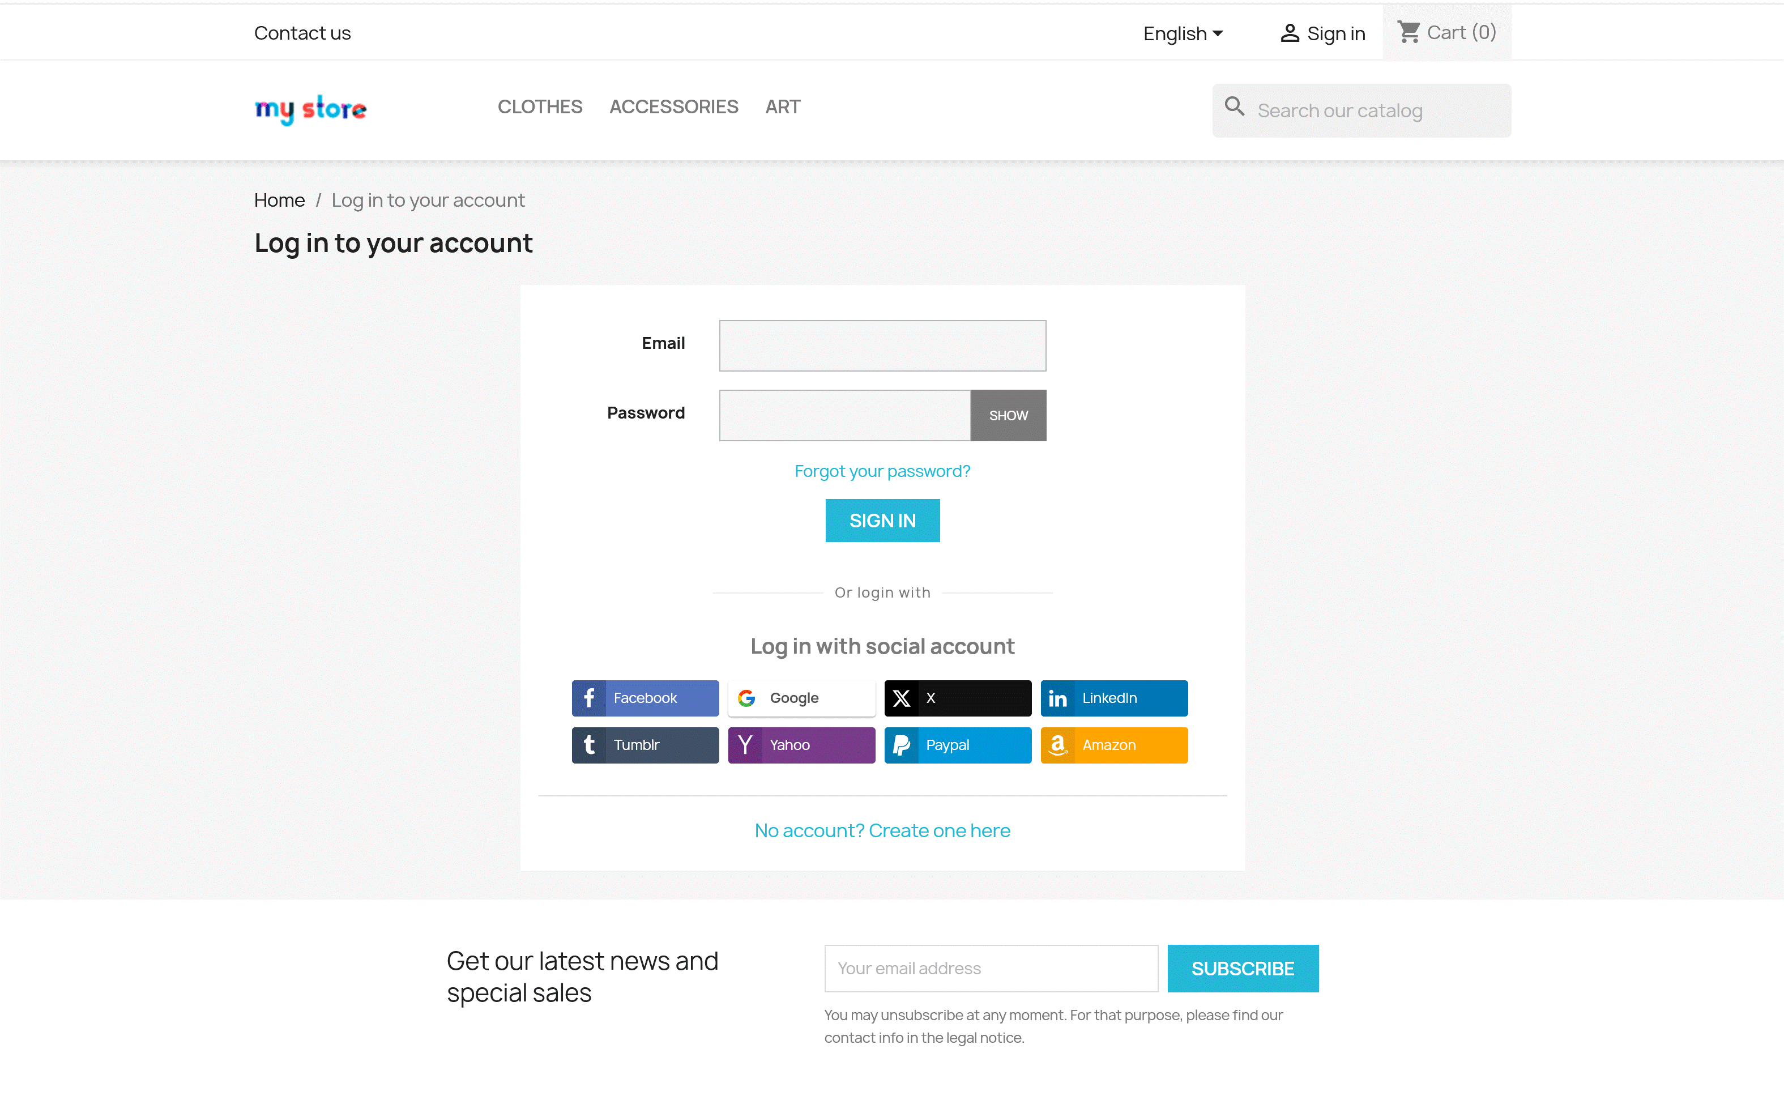Viewport: 1784px width, 1100px height.
Task: Click the shopping cart icon
Action: coord(1409,32)
